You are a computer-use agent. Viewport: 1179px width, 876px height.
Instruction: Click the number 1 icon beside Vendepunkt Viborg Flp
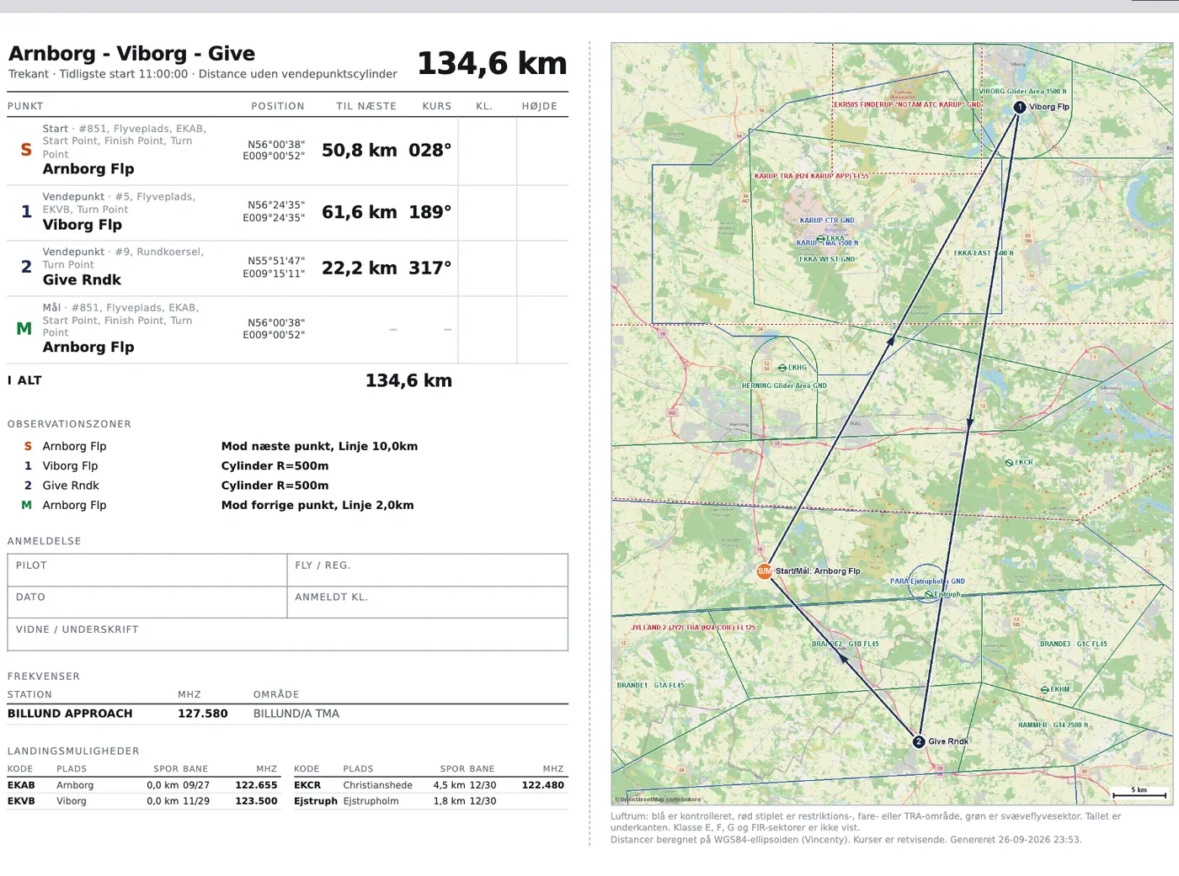(26, 212)
